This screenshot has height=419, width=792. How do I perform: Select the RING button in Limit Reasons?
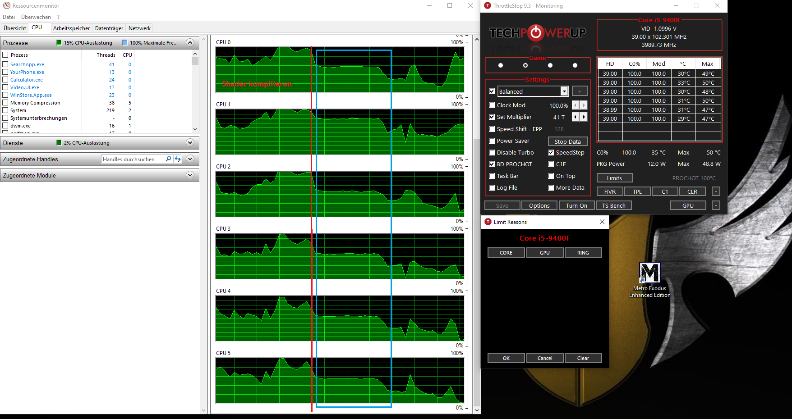pos(583,253)
